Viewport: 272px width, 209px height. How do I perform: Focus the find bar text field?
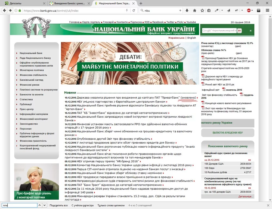[x=19, y=205]
